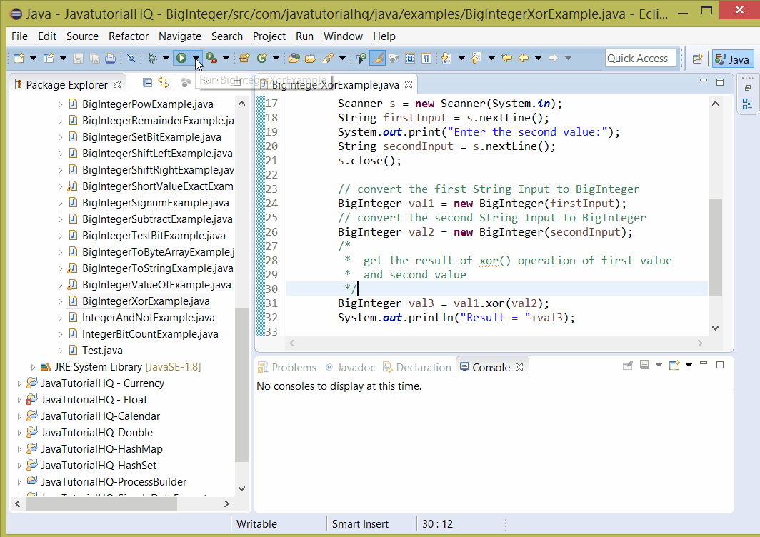760x537 pixels.
Task: Click the Open Perspective button
Action: [x=697, y=59]
